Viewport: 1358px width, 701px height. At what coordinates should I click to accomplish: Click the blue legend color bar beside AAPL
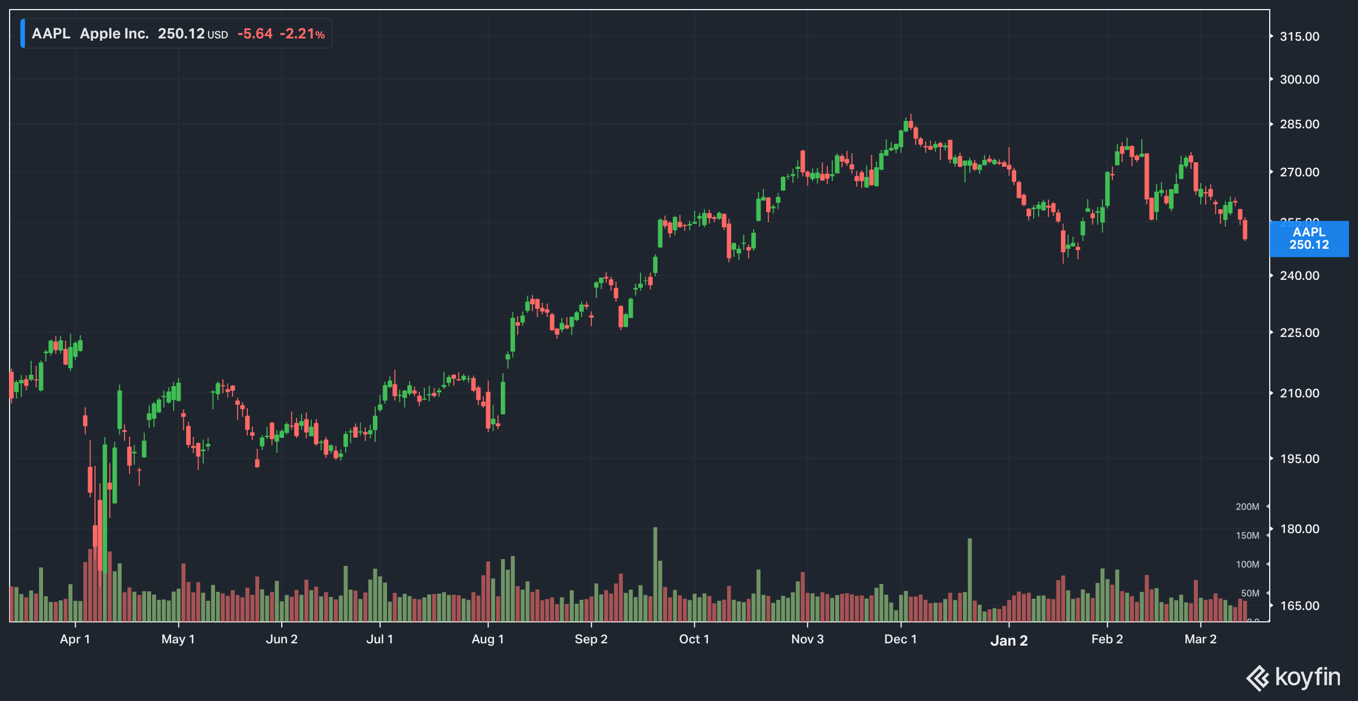click(x=23, y=33)
